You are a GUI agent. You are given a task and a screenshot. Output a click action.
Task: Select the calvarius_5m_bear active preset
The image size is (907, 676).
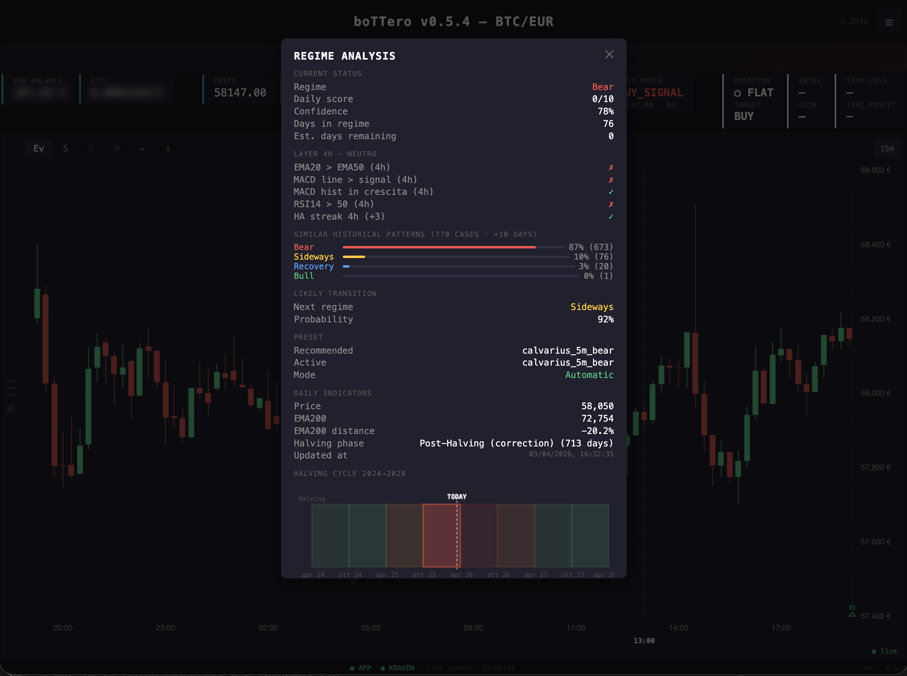tap(568, 362)
